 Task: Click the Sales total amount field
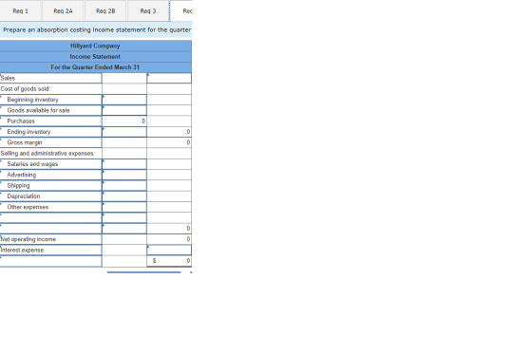click(169, 78)
